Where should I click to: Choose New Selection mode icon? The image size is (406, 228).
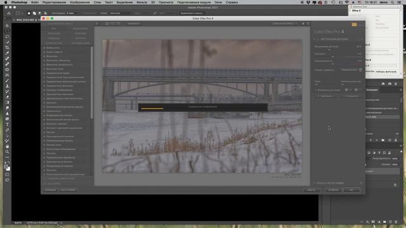29,13
